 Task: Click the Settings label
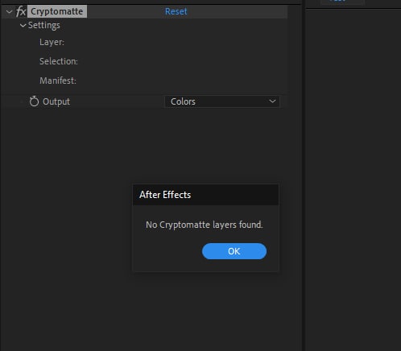point(44,26)
